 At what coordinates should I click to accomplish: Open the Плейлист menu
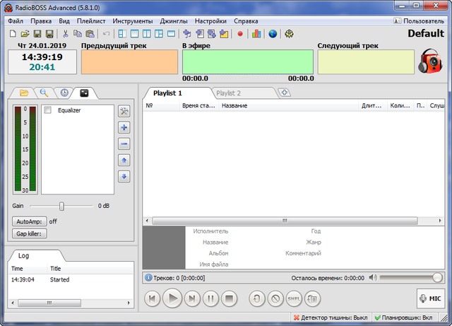pos(91,21)
